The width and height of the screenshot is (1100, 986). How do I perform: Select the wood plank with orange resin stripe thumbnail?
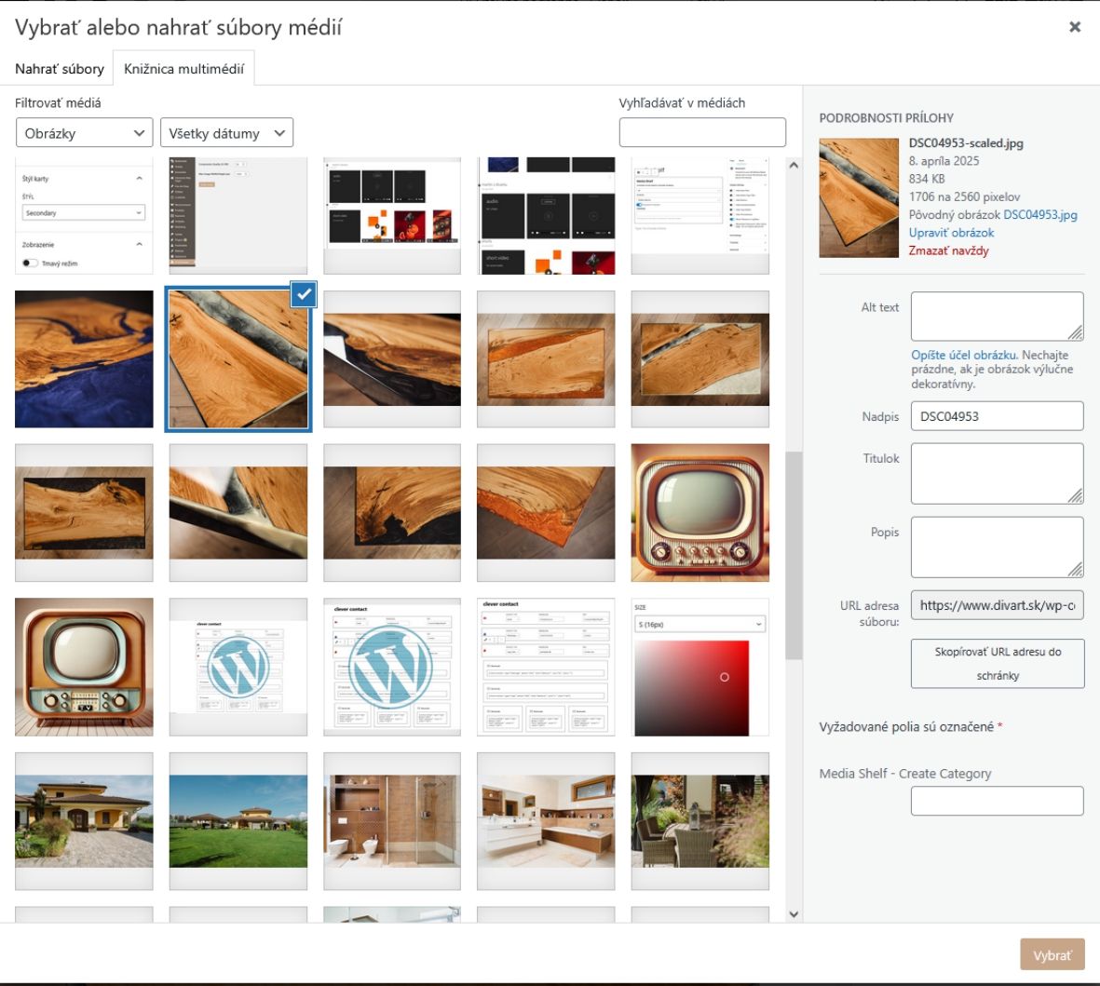(x=546, y=359)
